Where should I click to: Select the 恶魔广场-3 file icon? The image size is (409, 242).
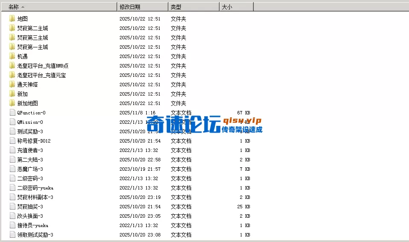click(x=12, y=169)
